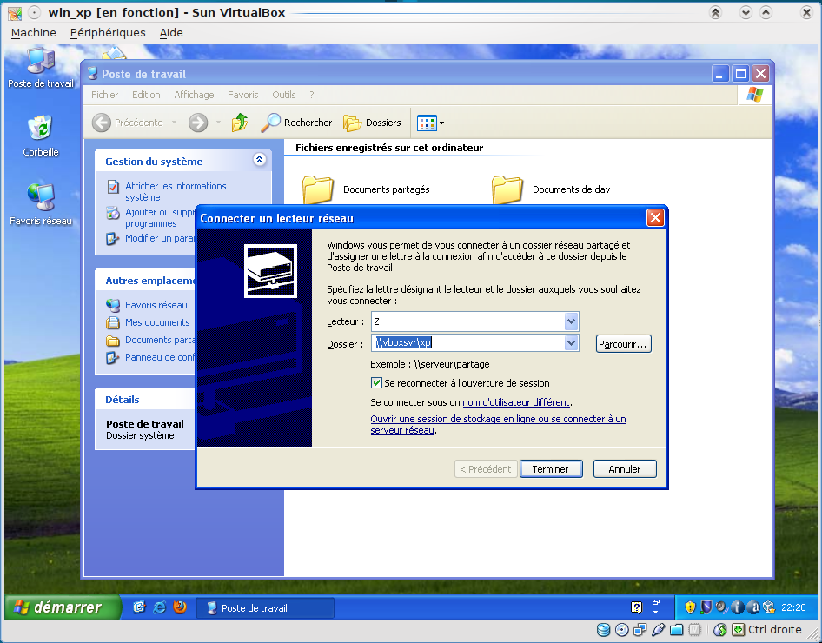The width and height of the screenshot is (822, 643).
Task: Open the Corbeille recycle bin icon
Action: point(40,129)
